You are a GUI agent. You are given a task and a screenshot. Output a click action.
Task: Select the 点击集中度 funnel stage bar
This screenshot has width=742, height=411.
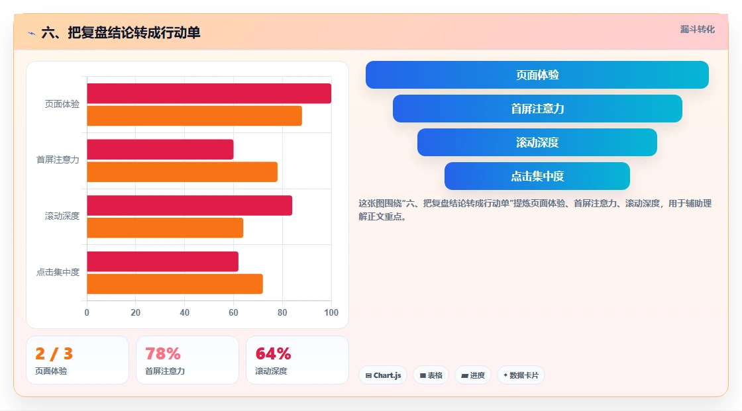click(x=537, y=176)
